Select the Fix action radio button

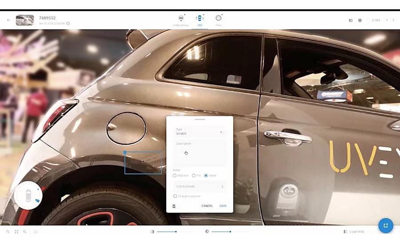point(194,176)
